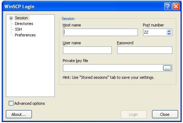Click the Login button
This screenshot has width=183, height=123.
click(x=134, y=115)
